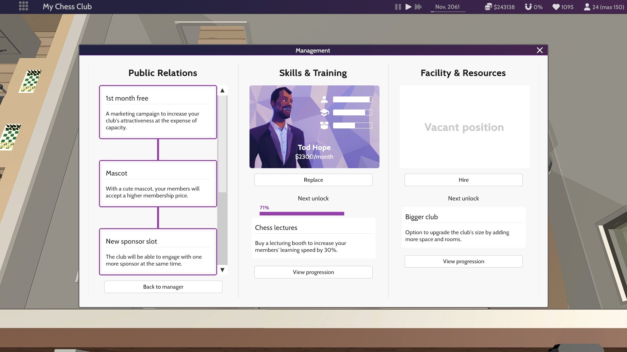Select the Mascot upgrade node

[158, 183]
